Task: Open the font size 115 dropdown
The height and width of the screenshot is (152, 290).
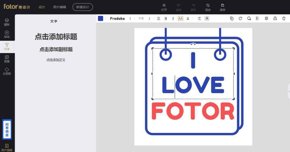Action: click(x=149, y=18)
